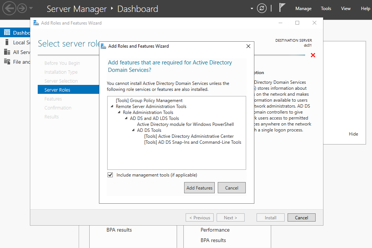Image resolution: width=372 pixels, height=248 pixels.
Task: Open the notifications flag
Action: point(282,7)
